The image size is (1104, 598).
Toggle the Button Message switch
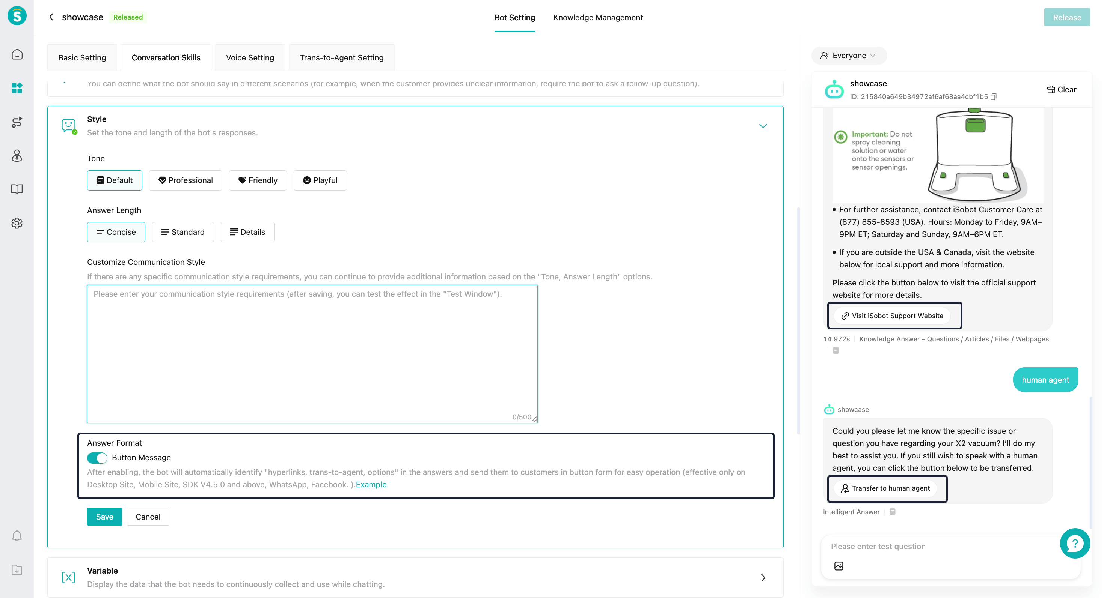[97, 458]
